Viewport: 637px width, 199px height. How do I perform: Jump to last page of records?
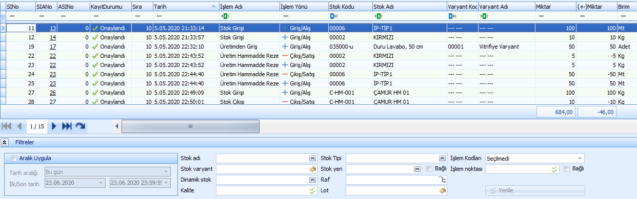[67, 126]
